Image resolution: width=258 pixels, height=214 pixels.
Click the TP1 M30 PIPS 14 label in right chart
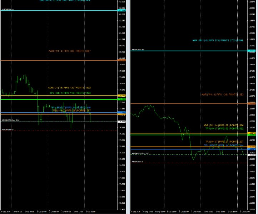point(224,146)
